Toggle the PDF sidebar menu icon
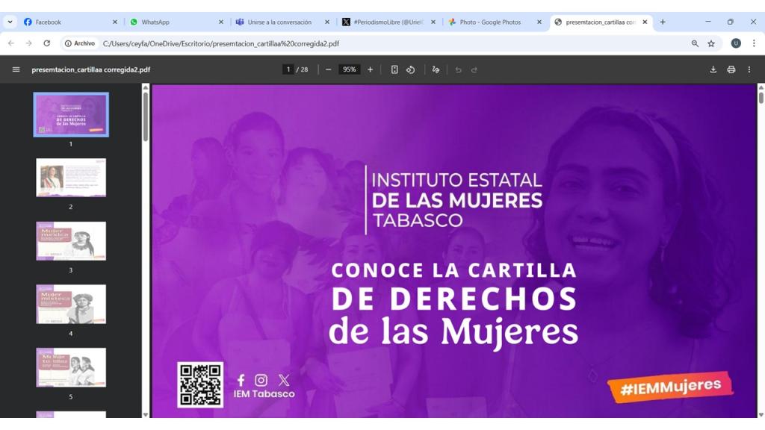765x430 pixels. coord(16,69)
